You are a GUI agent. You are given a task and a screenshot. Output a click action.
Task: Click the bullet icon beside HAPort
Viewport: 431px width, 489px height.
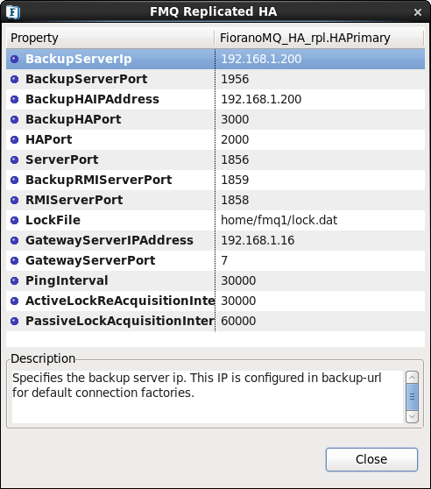(x=15, y=139)
